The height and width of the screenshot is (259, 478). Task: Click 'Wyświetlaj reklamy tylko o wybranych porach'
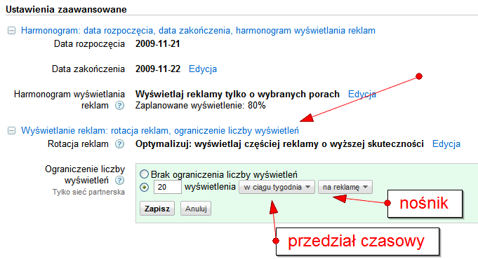pyautogui.click(x=237, y=94)
